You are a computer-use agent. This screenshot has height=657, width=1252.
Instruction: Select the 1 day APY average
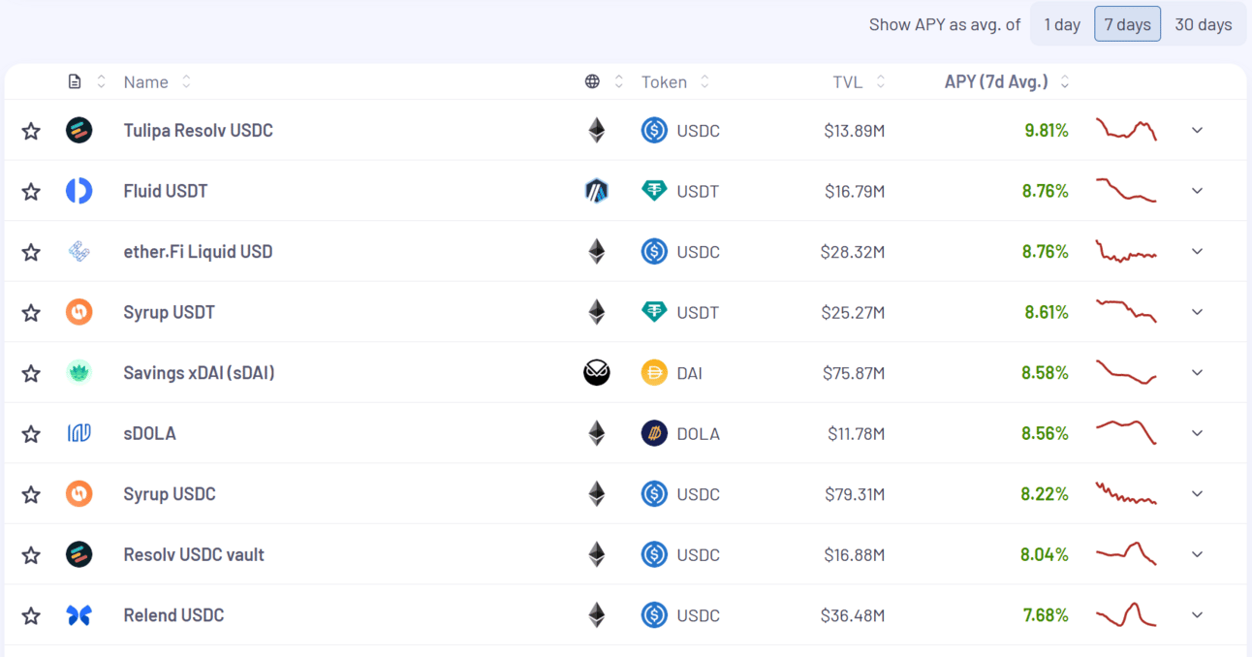pyautogui.click(x=1062, y=24)
